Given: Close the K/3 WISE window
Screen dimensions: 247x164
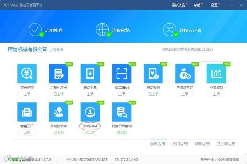Looking at the screenshot, I should click(x=241, y=5).
